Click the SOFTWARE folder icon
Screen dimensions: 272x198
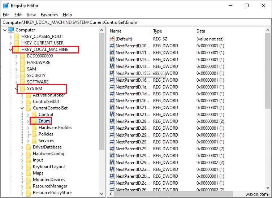tap(22, 82)
